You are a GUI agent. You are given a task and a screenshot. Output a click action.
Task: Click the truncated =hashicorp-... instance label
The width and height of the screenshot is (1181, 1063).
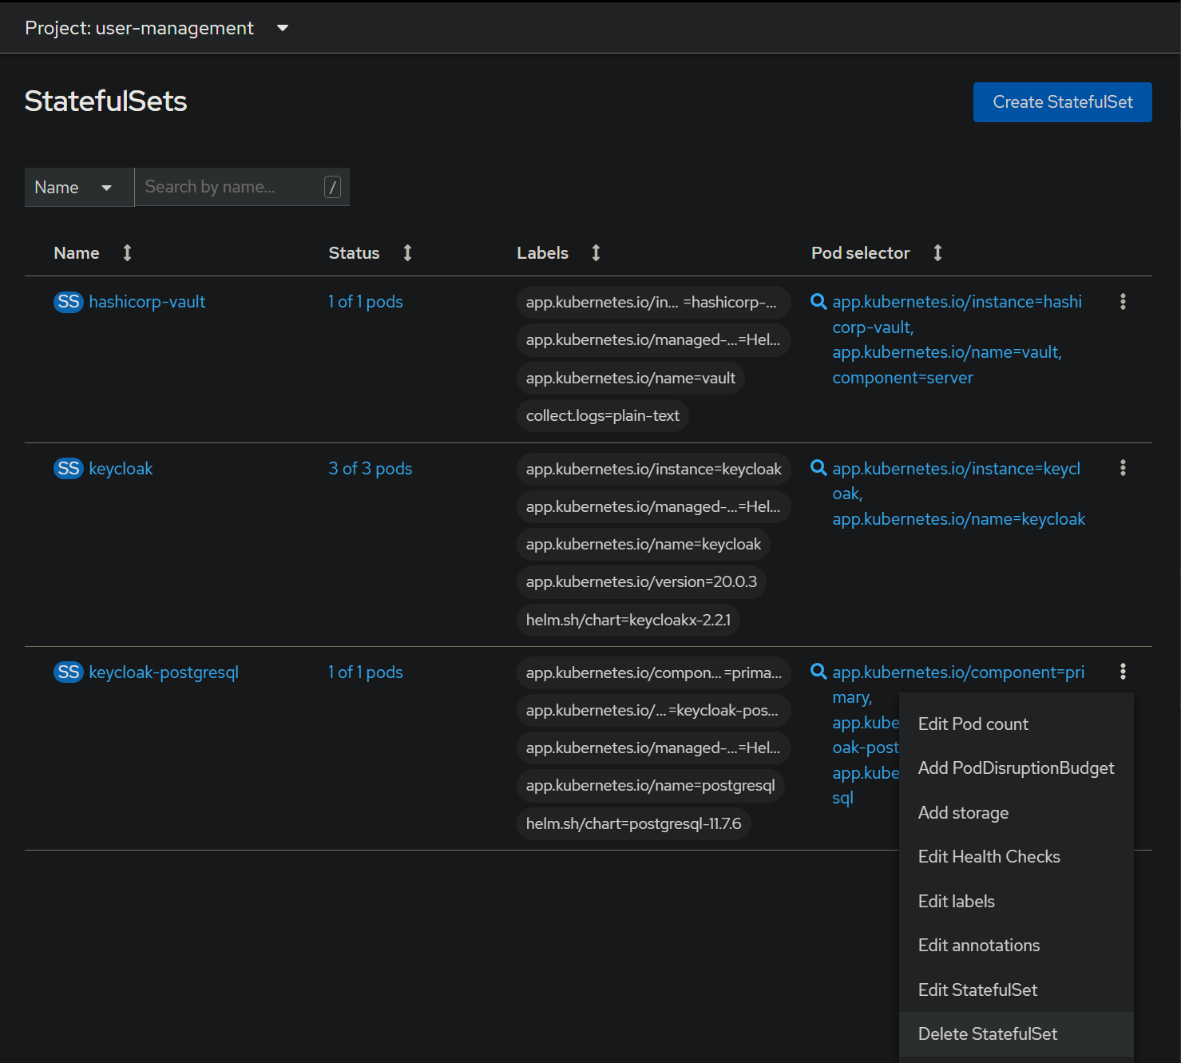click(x=654, y=303)
